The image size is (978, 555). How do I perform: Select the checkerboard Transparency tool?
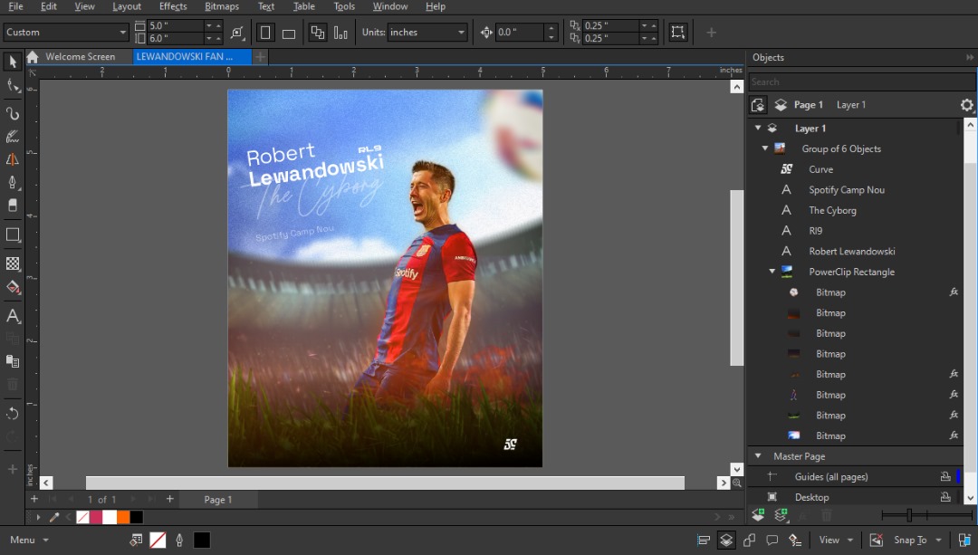pos(13,263)
